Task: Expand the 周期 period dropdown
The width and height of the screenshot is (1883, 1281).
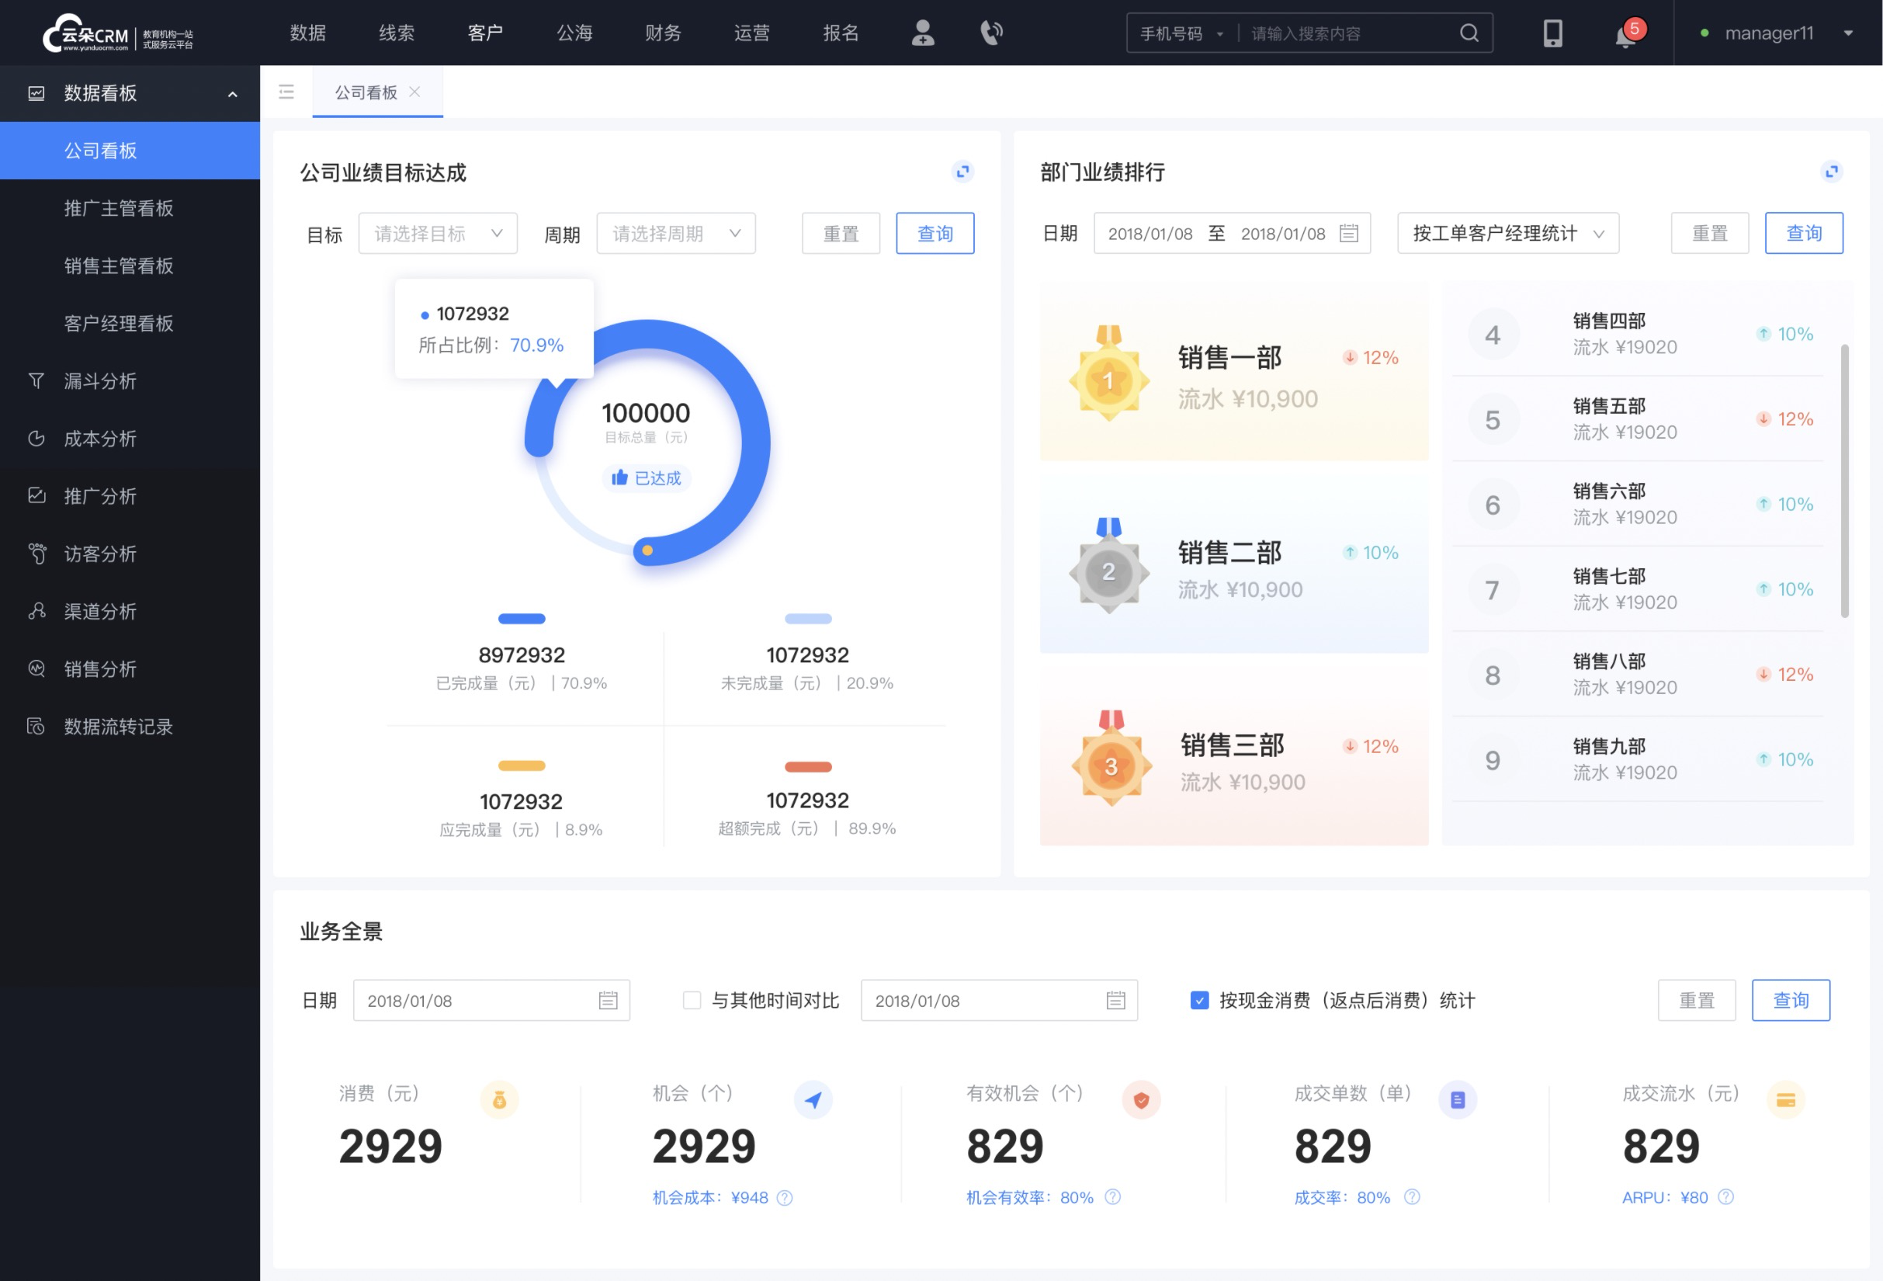Action: [673, 233]
